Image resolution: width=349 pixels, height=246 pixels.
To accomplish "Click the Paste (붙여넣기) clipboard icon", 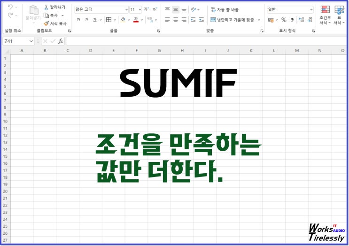I will (34, 10).
